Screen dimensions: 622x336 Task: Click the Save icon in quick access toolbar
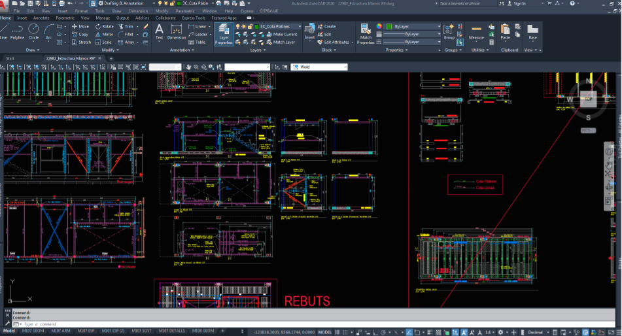pos(30,3)
